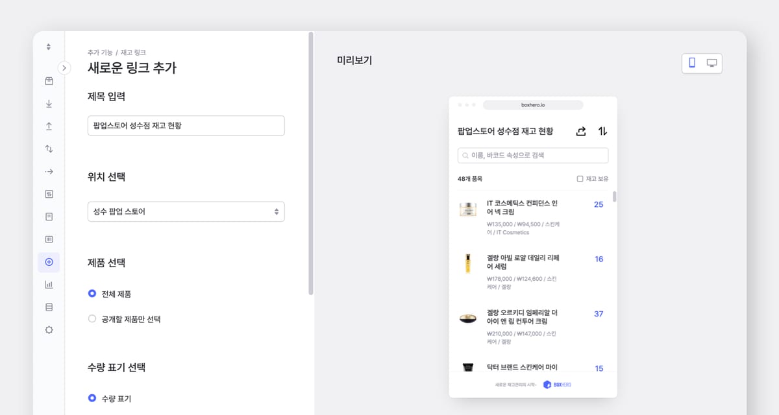This screenshot has height=415, width=779.
Task: Open the highlighted add-feature plus icon
Action: 49,261
